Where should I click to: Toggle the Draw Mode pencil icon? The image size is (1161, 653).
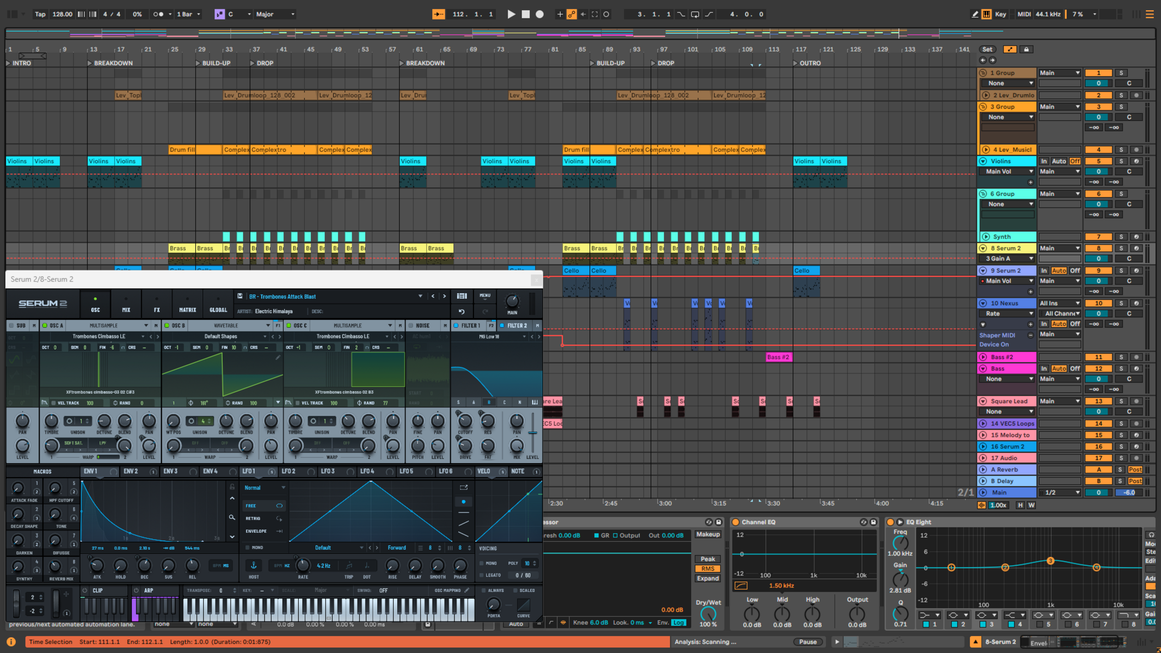[974, 14]
